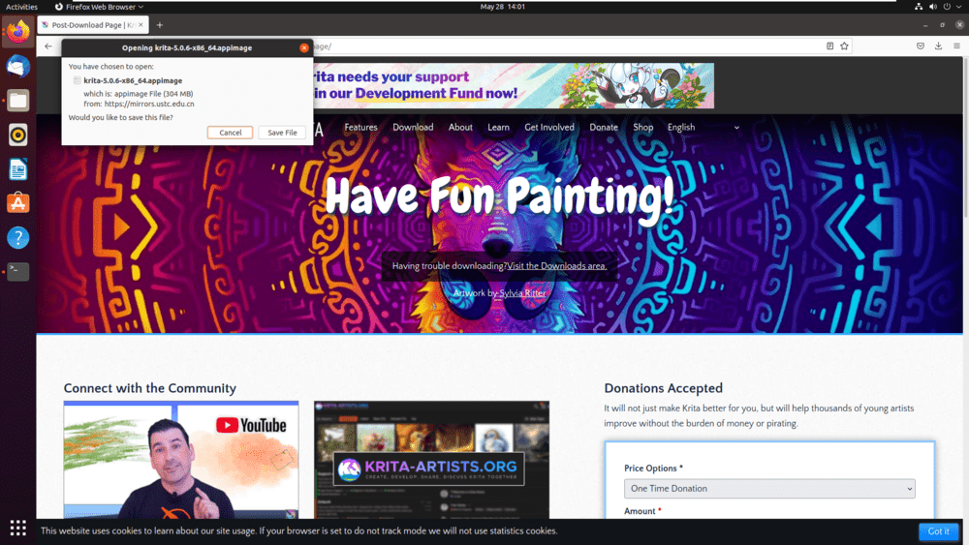Open the Krita-Artists.org thumbnail
The image size is (969, 545).
[x=431, y=460]
